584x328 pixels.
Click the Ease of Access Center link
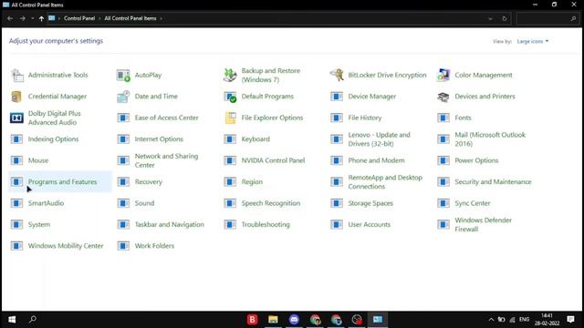166,118
